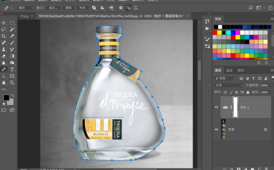Choose the Lasso tool

4,30
